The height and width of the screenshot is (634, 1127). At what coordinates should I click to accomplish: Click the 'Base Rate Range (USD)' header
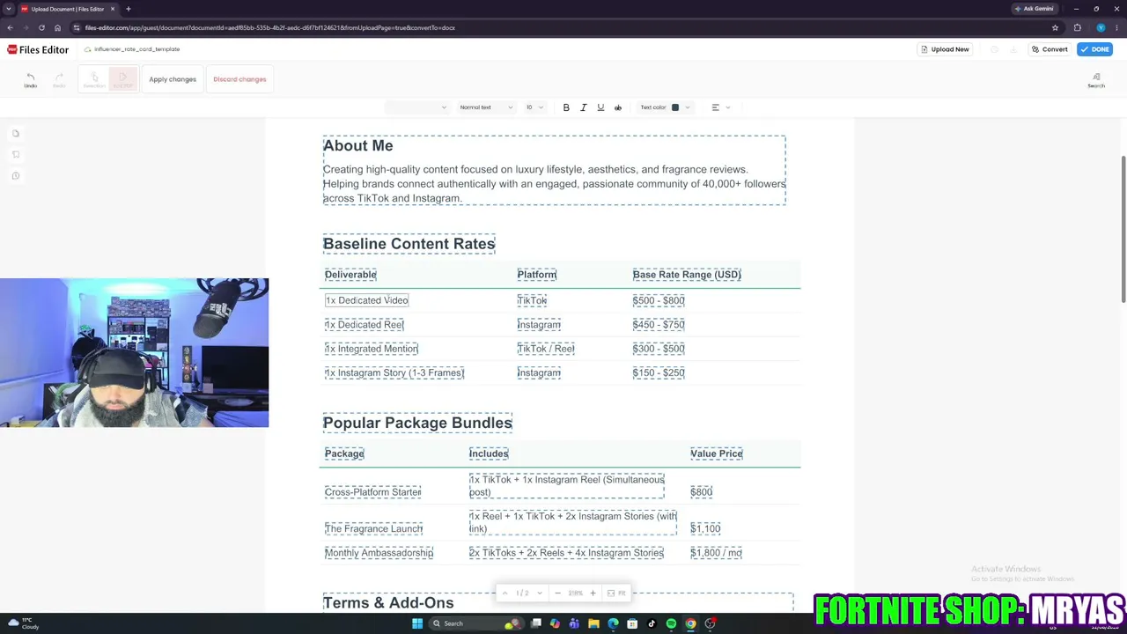[687, 275]
